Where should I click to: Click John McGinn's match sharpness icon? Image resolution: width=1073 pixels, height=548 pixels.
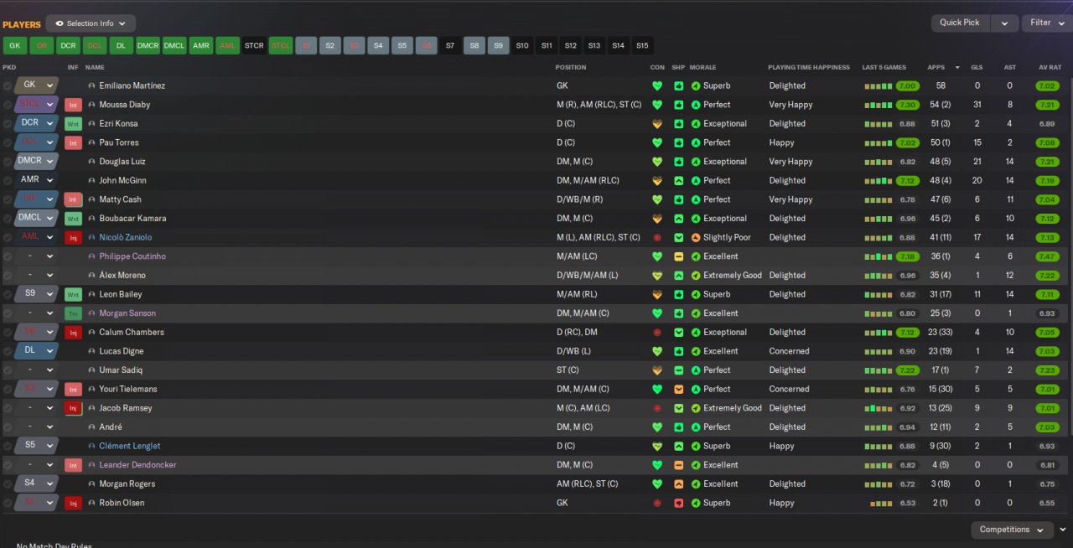pos(678,180)
